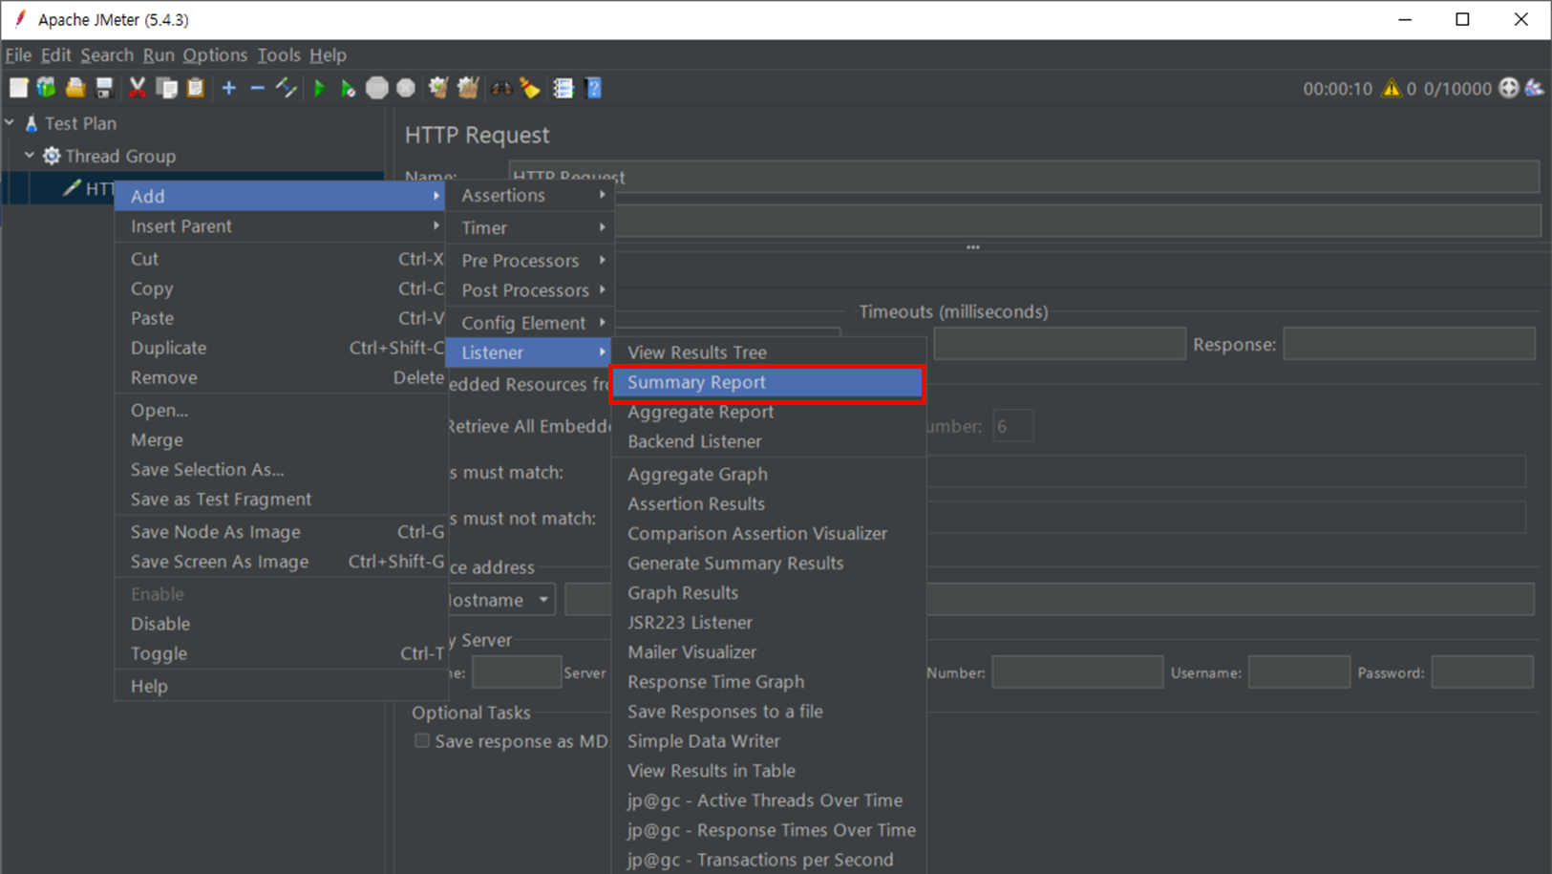Image resolution: width=1552 pixels, height=874 pixels.
Task: Click the yellow warning triangle log icon
Action: point(1392,88)
